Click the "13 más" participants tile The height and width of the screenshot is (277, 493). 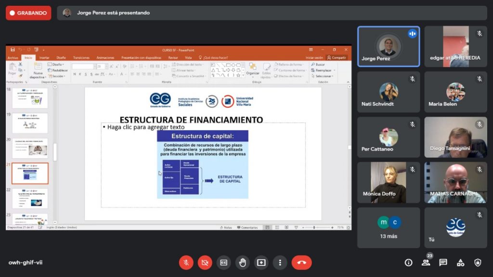coord(389,228)
